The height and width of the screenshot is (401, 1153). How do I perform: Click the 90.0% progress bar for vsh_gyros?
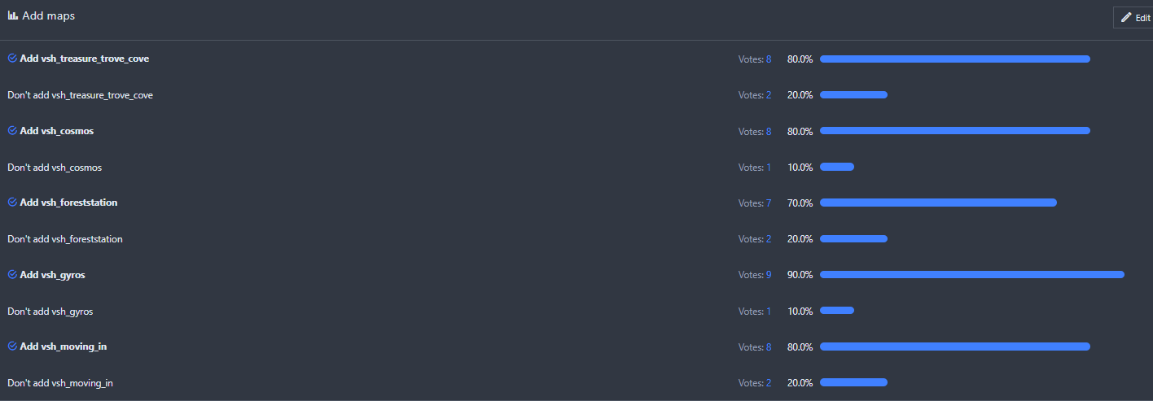point(971,275)
